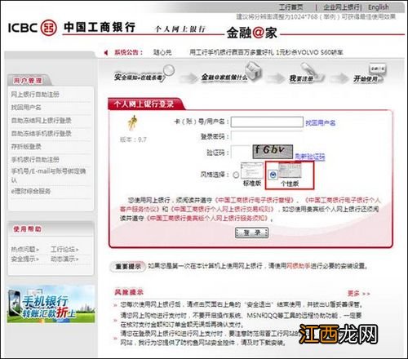Click the login password input field

point(267,136)
